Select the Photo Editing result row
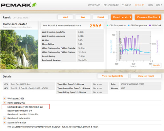 pyautogui.click(x=72, y=44)
